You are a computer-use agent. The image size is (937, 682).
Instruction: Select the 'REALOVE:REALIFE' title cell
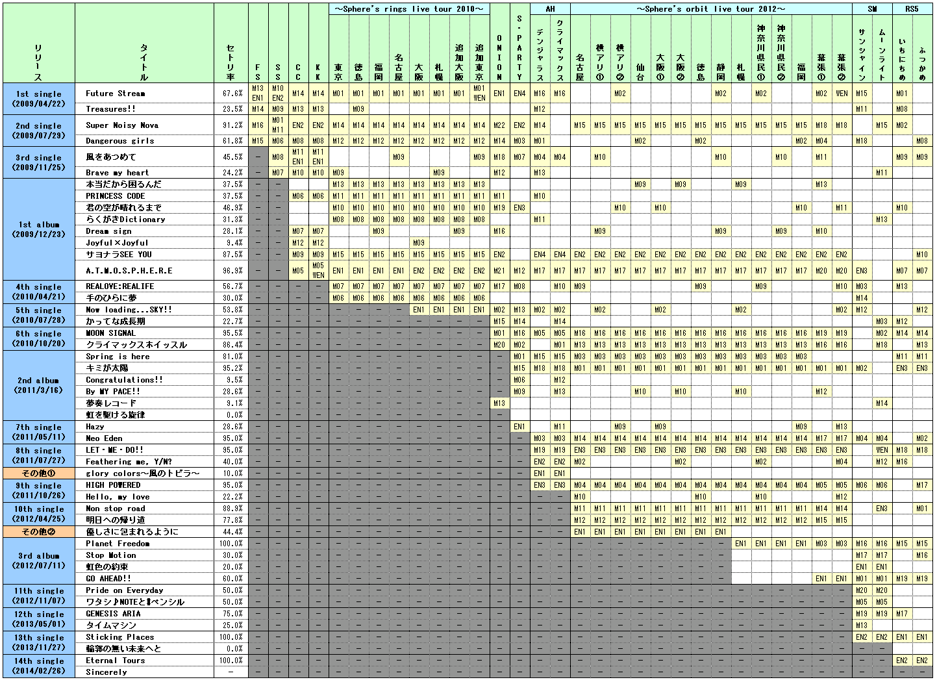tap(144, 286)
